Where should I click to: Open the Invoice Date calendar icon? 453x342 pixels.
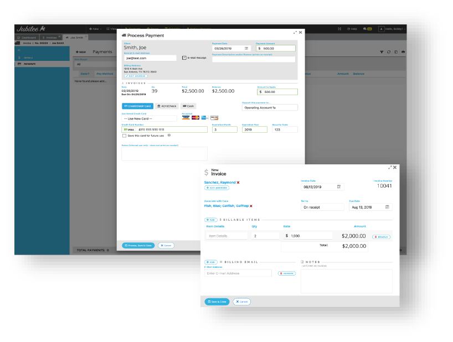click(339, 186)
